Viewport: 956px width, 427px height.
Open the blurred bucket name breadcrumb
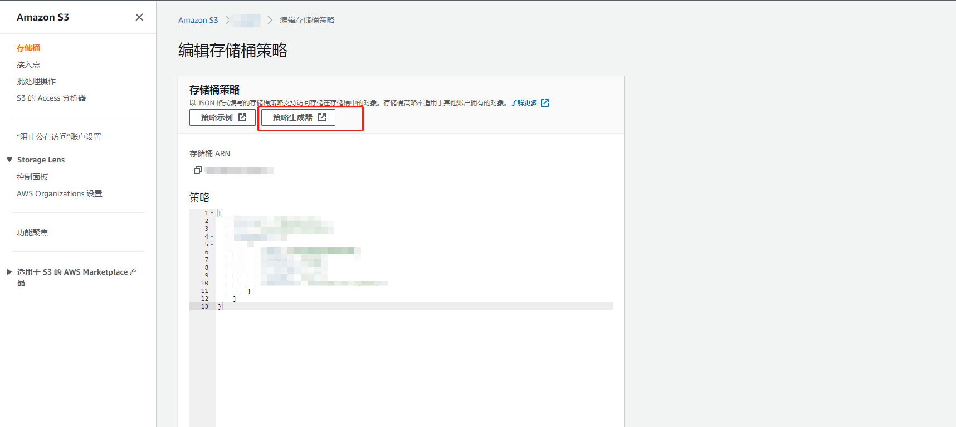coord(247,20)
